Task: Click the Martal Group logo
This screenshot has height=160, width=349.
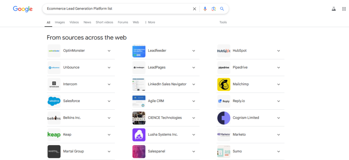Action: pyautogui.click(x=54, y=151)
